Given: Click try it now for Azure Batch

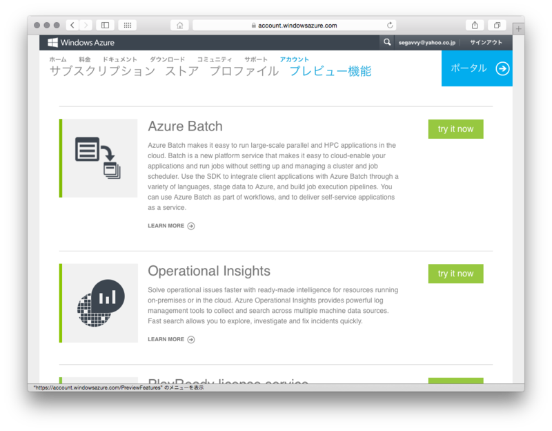Looking at the screenshot, I should coord(455,129).
